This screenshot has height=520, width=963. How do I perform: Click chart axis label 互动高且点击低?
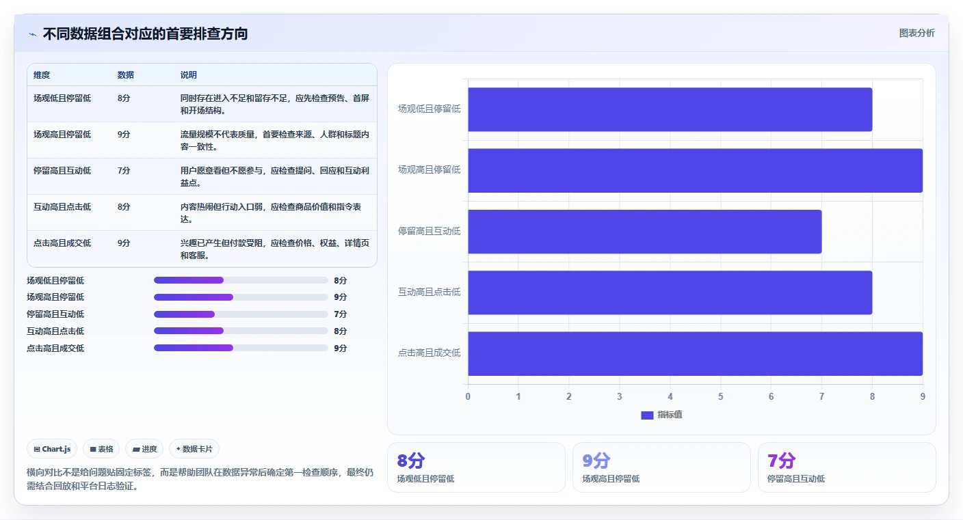tap(430, 292)
